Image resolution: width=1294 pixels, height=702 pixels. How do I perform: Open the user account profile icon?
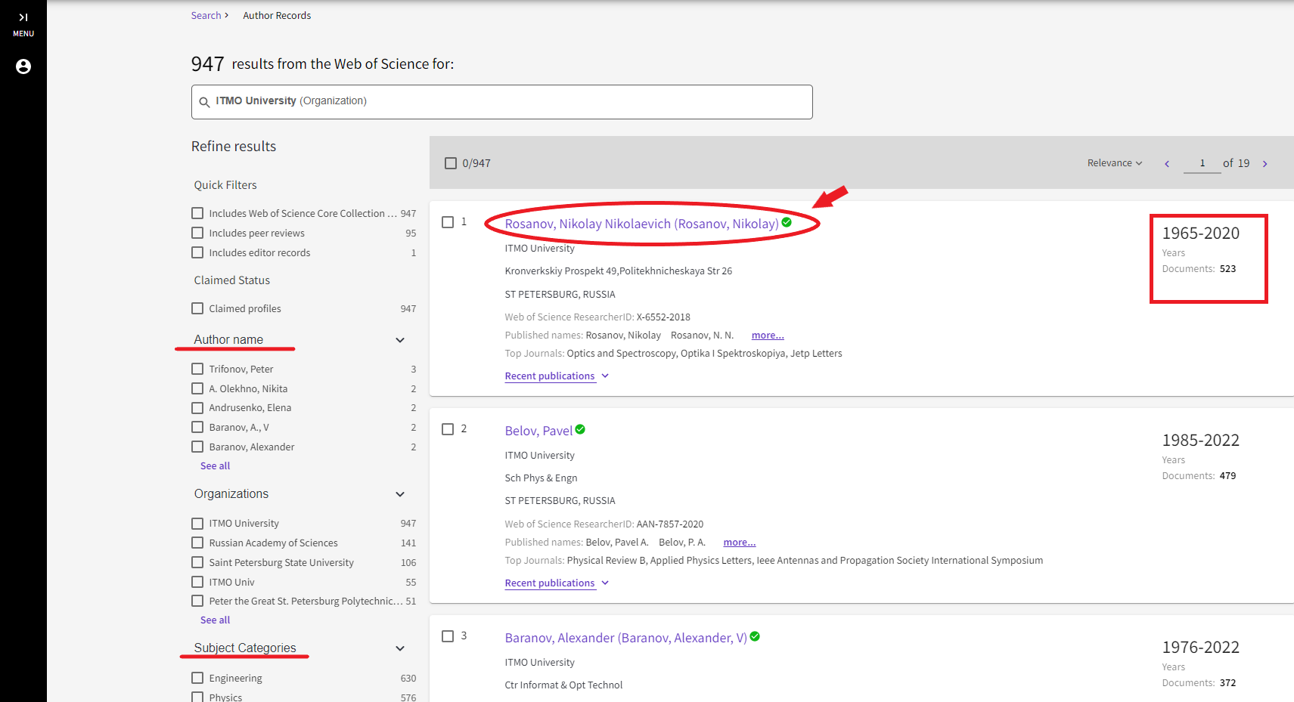23,66
